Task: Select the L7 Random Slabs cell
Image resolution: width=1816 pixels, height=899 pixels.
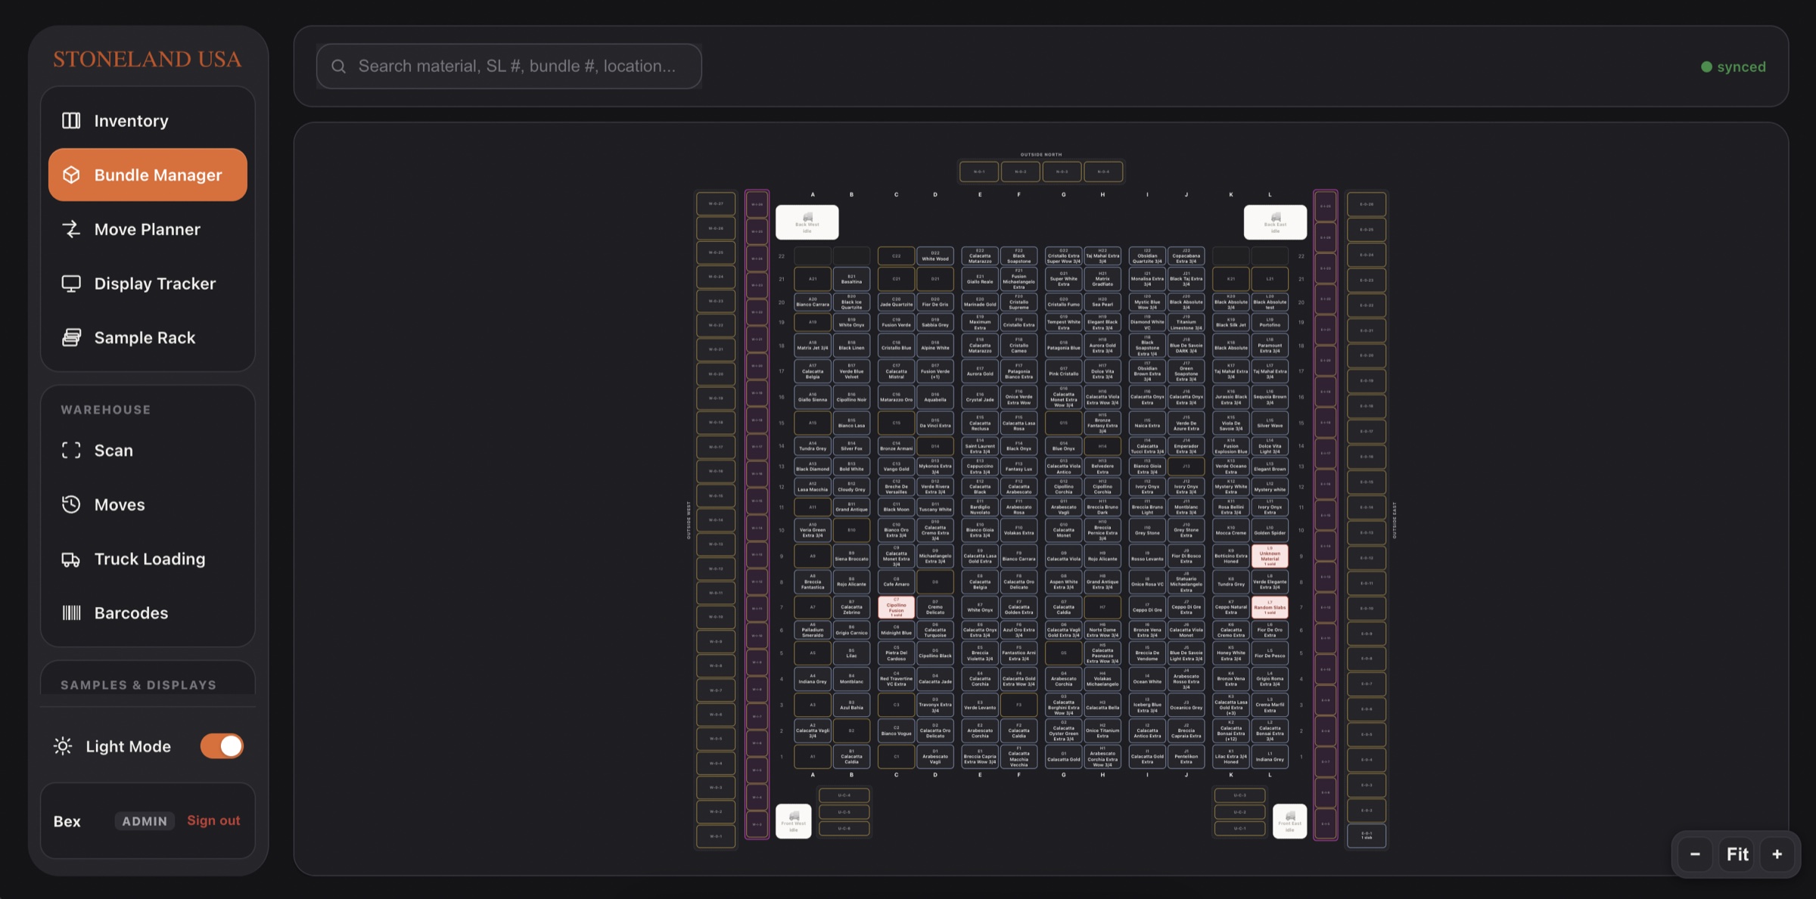Action: 1270,607
